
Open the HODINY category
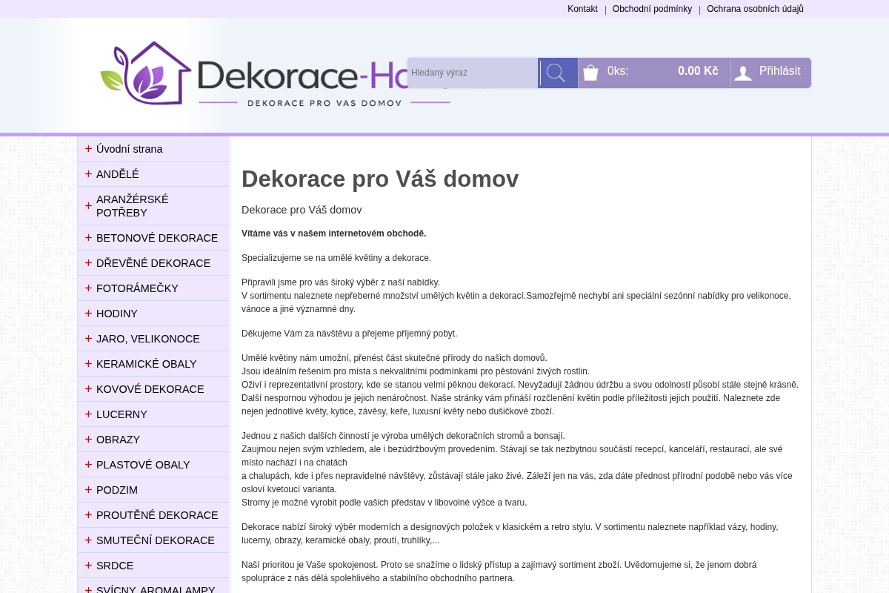click(153, 314)
